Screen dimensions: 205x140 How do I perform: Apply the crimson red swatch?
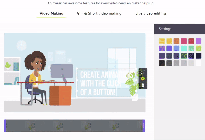pyautogui.click(x=191, y=41)
